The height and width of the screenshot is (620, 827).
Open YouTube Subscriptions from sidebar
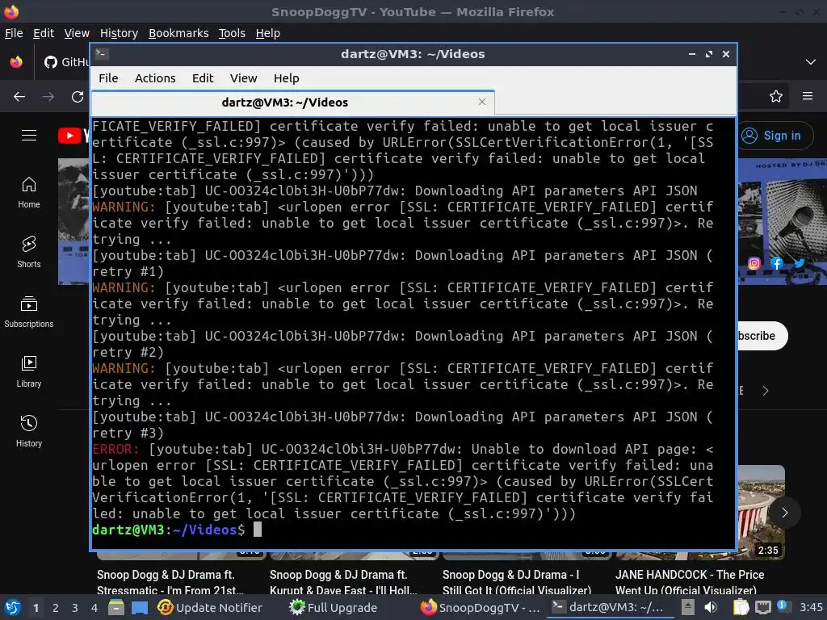coord(29,312)
